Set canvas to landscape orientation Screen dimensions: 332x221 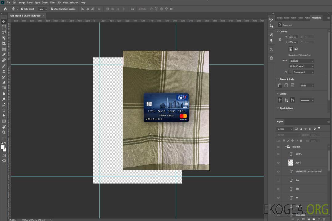click(x=296, y=49)
